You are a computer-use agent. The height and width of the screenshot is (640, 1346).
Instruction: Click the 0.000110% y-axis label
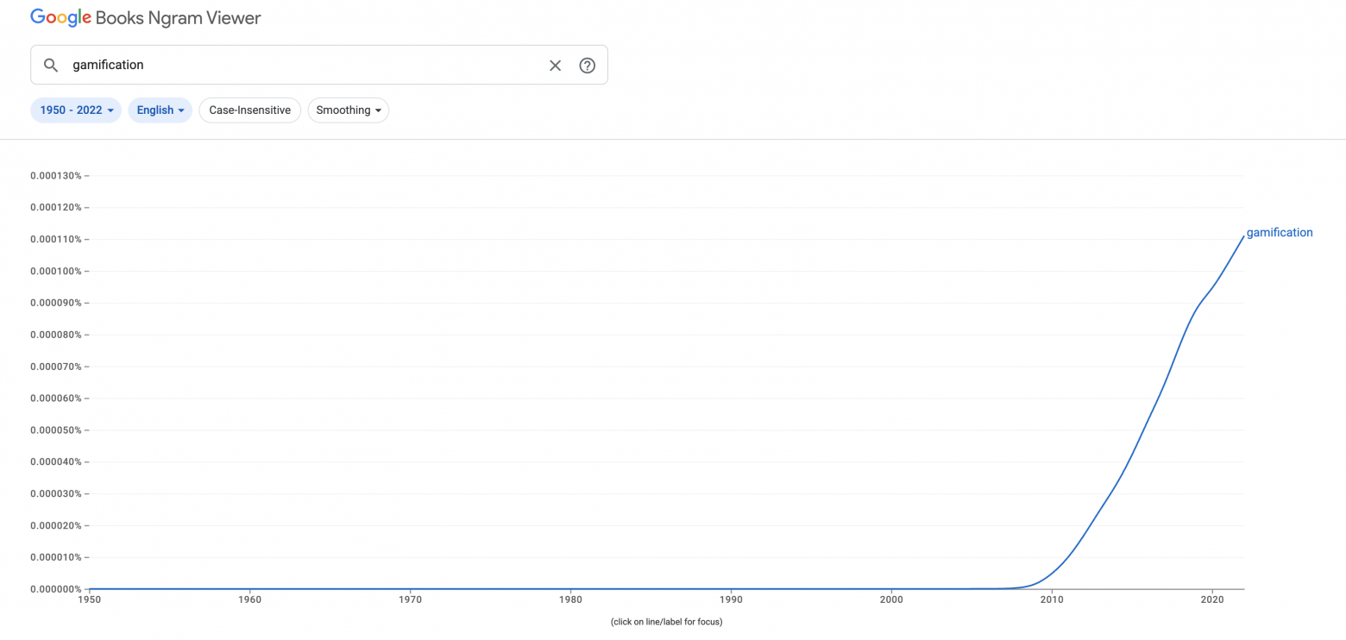(56, 239)
